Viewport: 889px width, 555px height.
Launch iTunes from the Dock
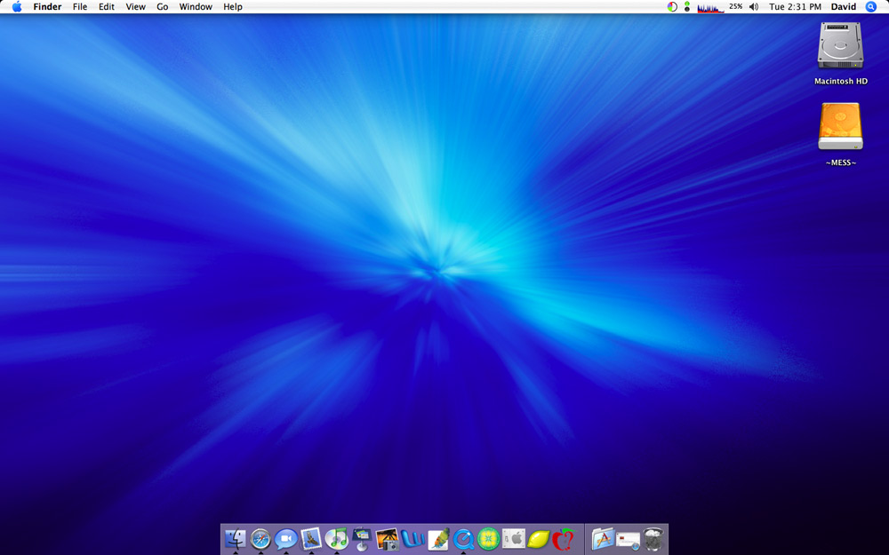point(336,539)
